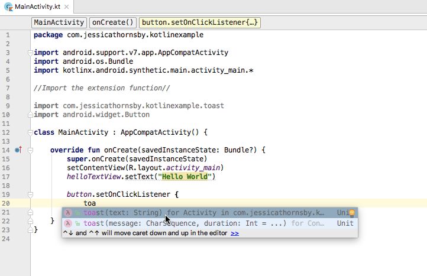Close the MainActivity.kt tab
Screen dimensions: 427x276
pyautogui.click(x=66, y=7)
